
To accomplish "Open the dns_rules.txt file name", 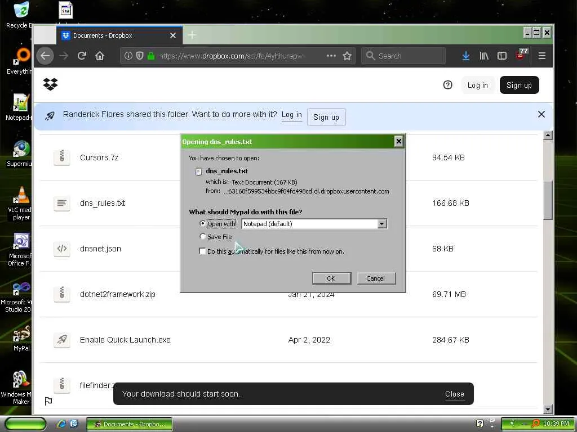I will point(103,203).
